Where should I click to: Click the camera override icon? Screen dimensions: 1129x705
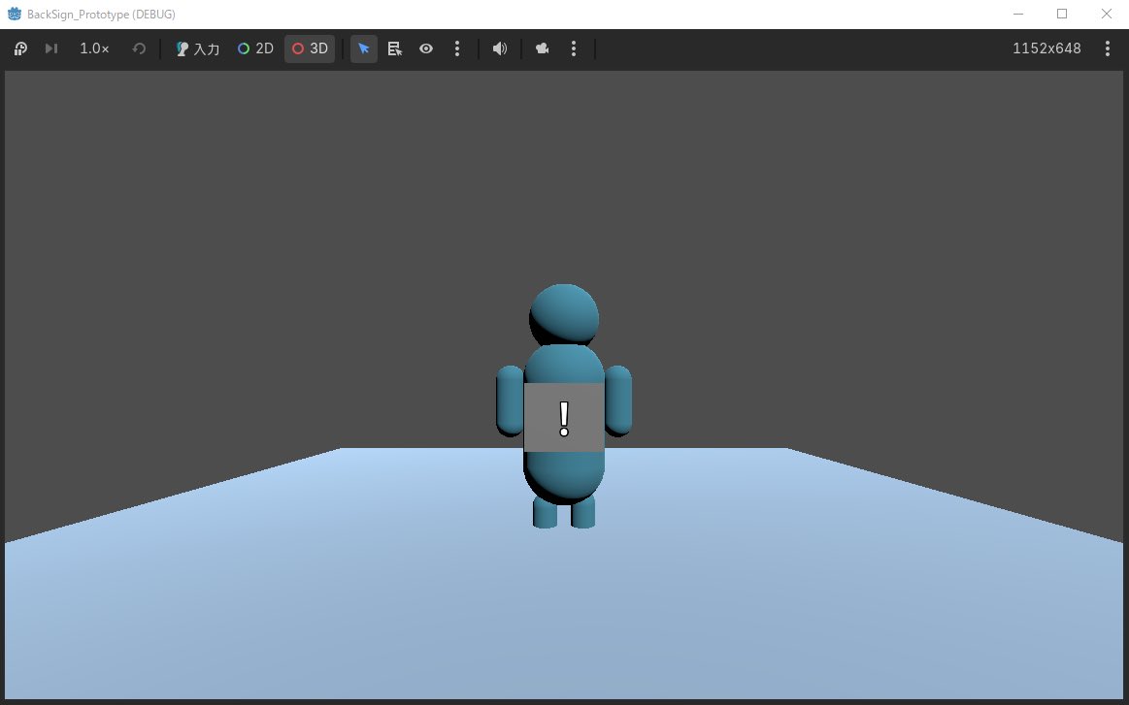543,48
